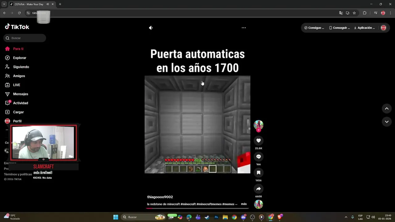Click the taskbar Buscar search box

point(144,217)
